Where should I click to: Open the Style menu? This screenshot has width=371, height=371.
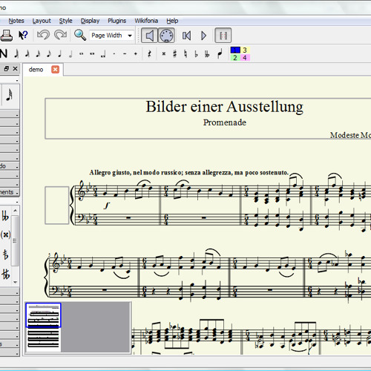tap(65, 21)
